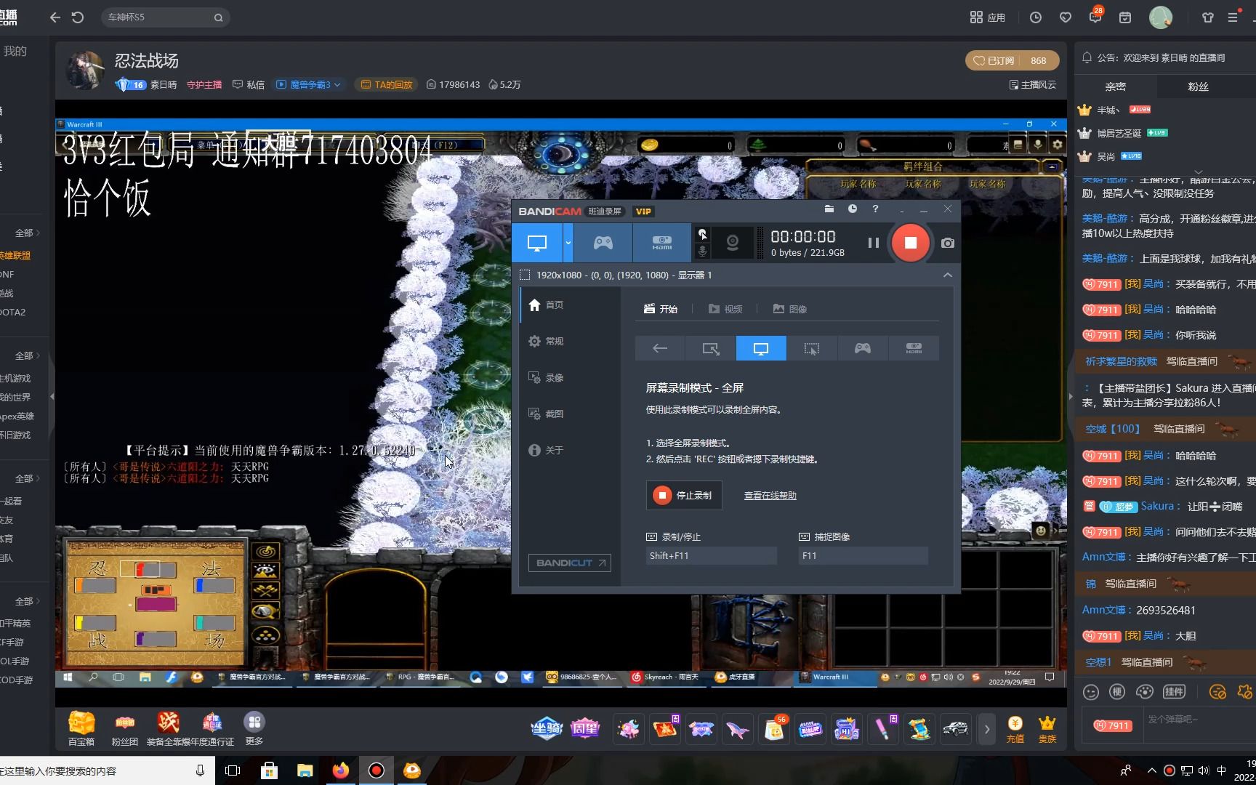Screen dimensions: 1256x785
Task: Open 充值 recharge icon
Action: (x=1015, y=729)
